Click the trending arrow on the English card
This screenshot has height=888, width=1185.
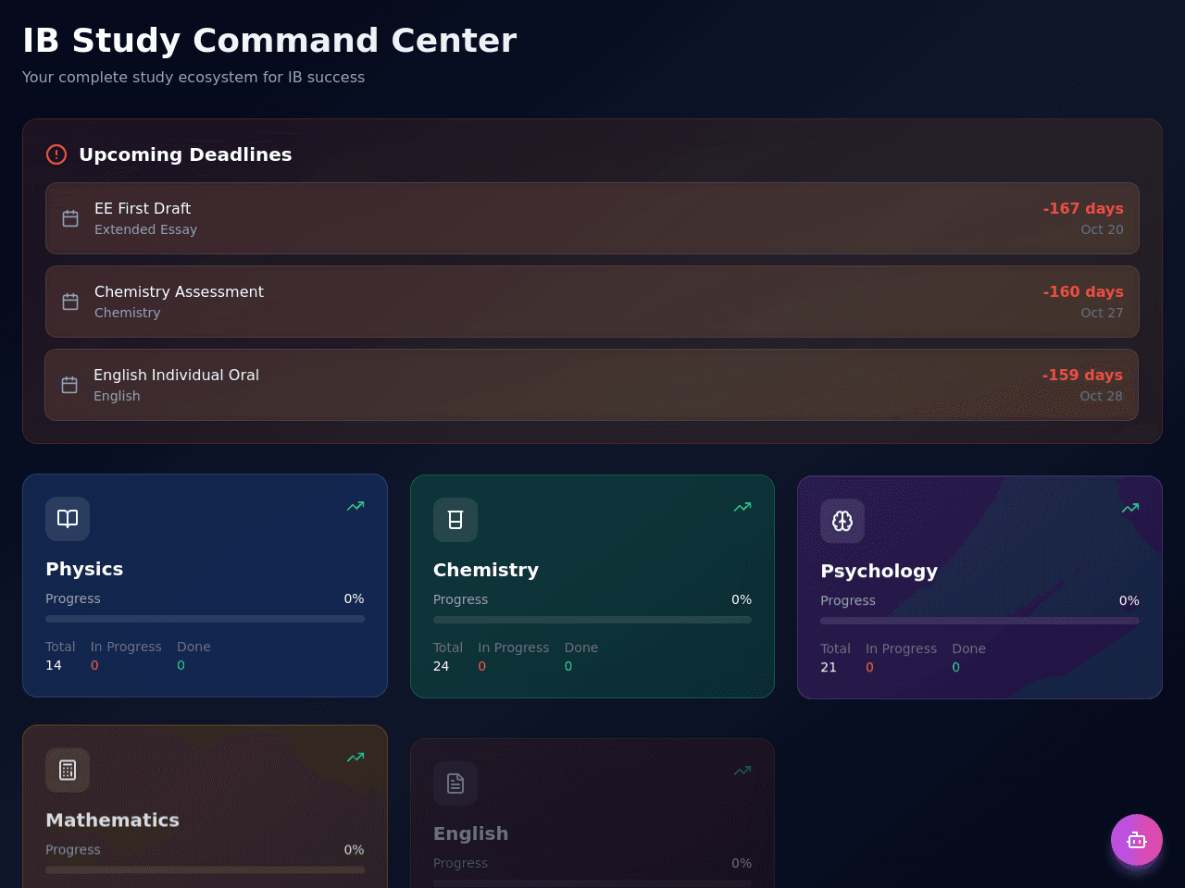click(x=742, y=771)
